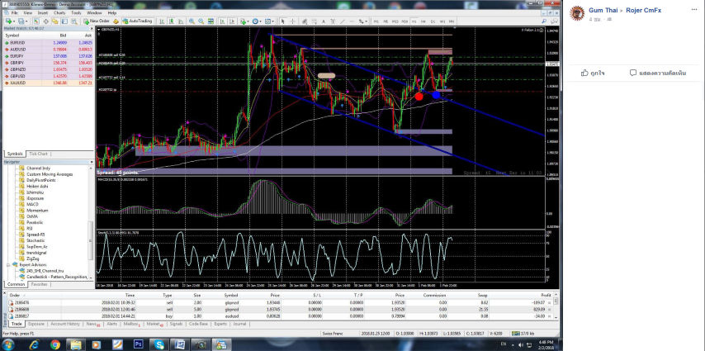This screenshot has height=351, width=705.
Task: Toggle the AutoTrading button
Action: pyautogui.click(x=138, y=21)
